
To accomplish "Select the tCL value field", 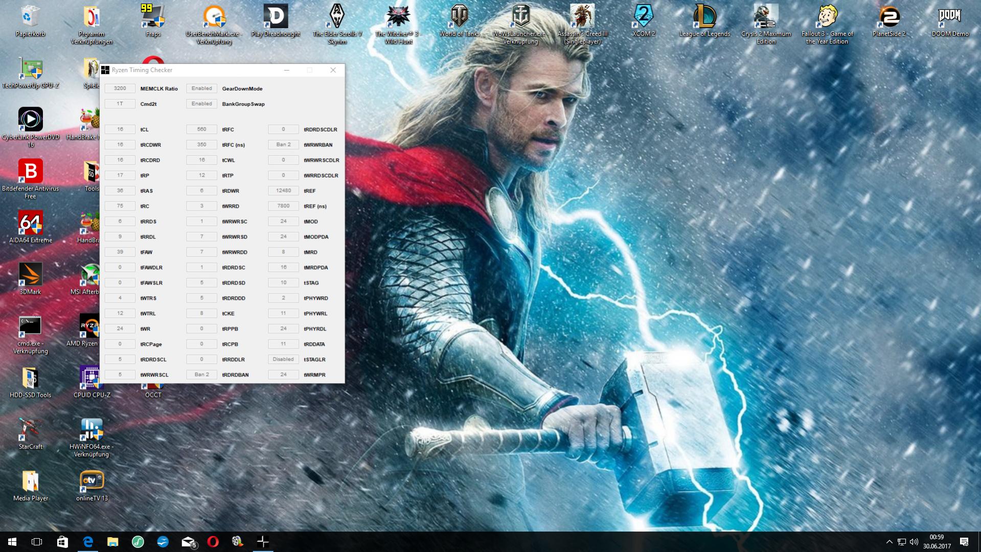I will tap(120, 129).
